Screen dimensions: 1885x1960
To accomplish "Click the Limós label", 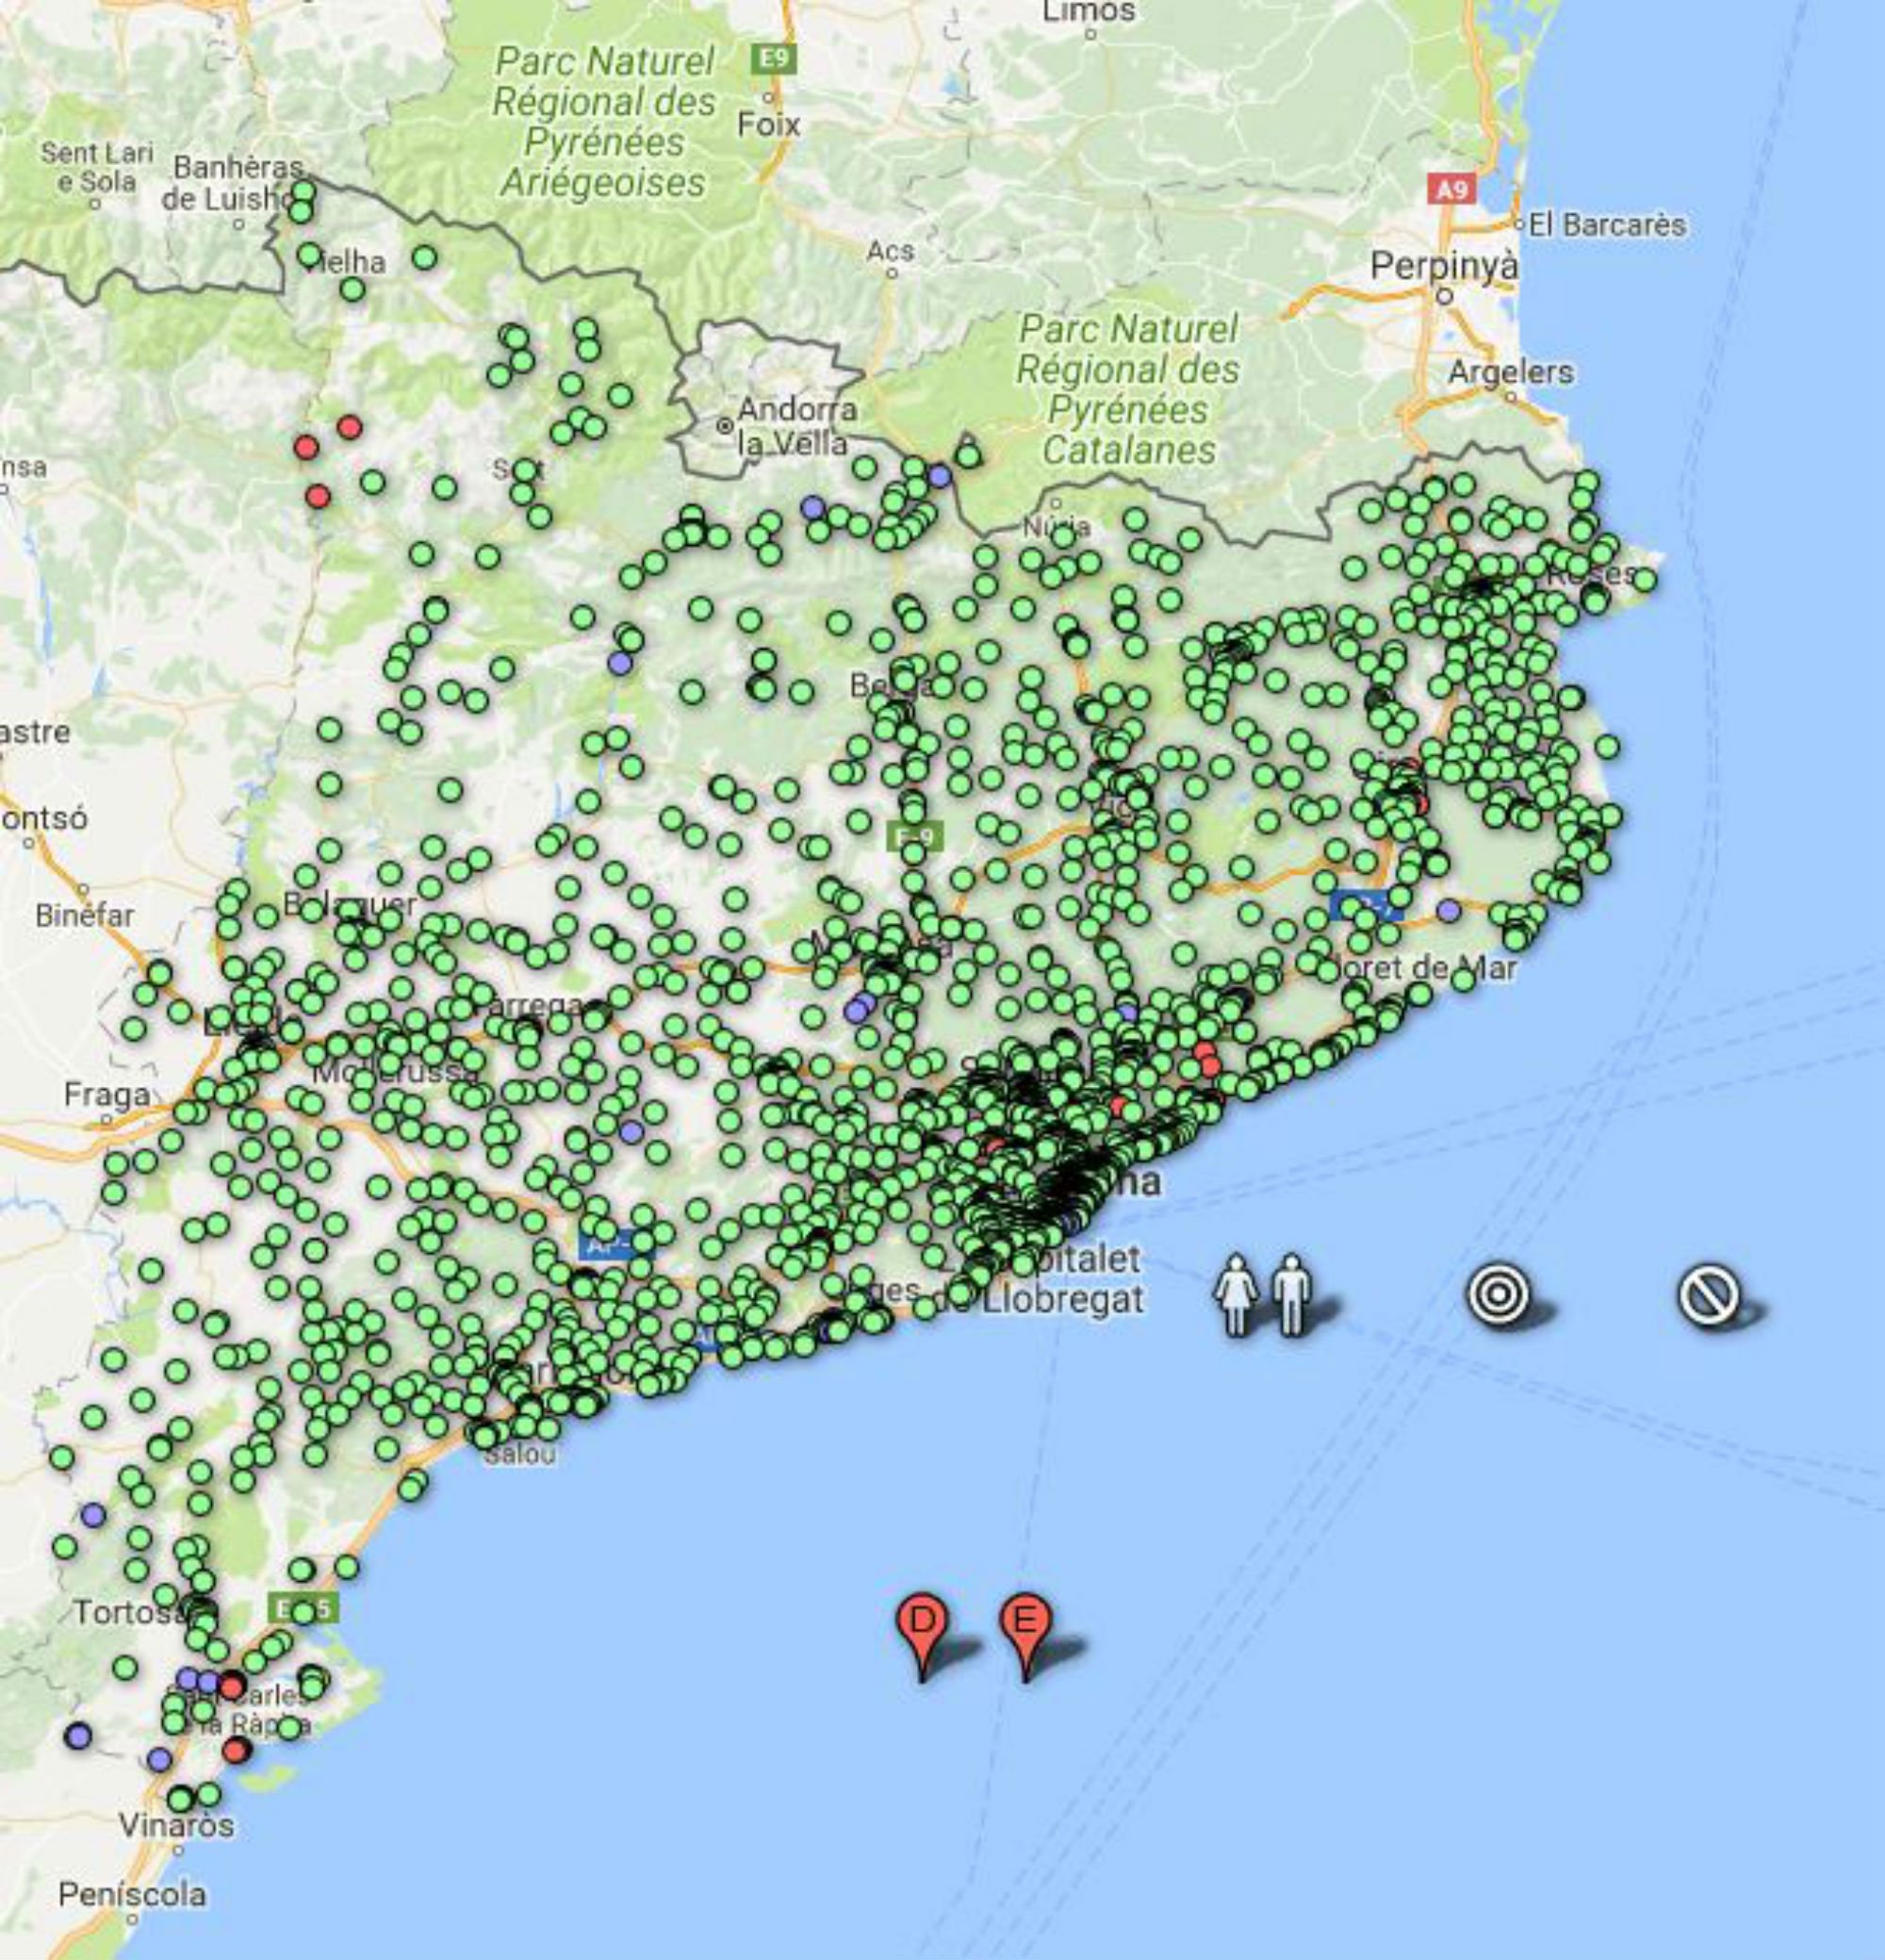I will click(x=1090, y=11).
